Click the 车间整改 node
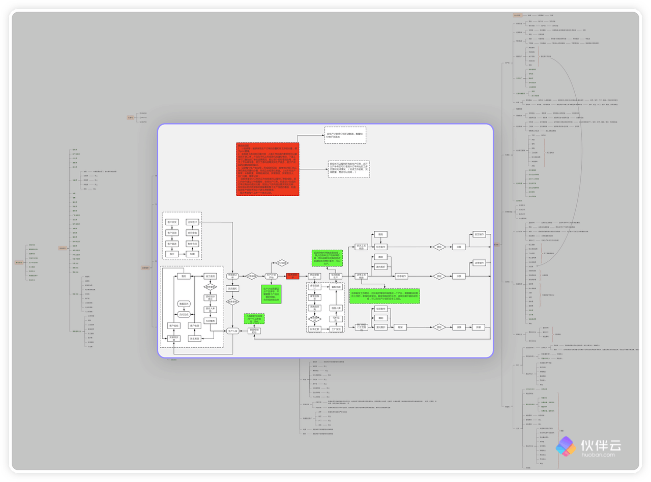 (x=211, y=321)
